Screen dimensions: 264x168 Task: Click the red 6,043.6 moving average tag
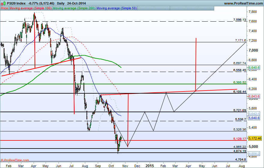pos(254,96)
